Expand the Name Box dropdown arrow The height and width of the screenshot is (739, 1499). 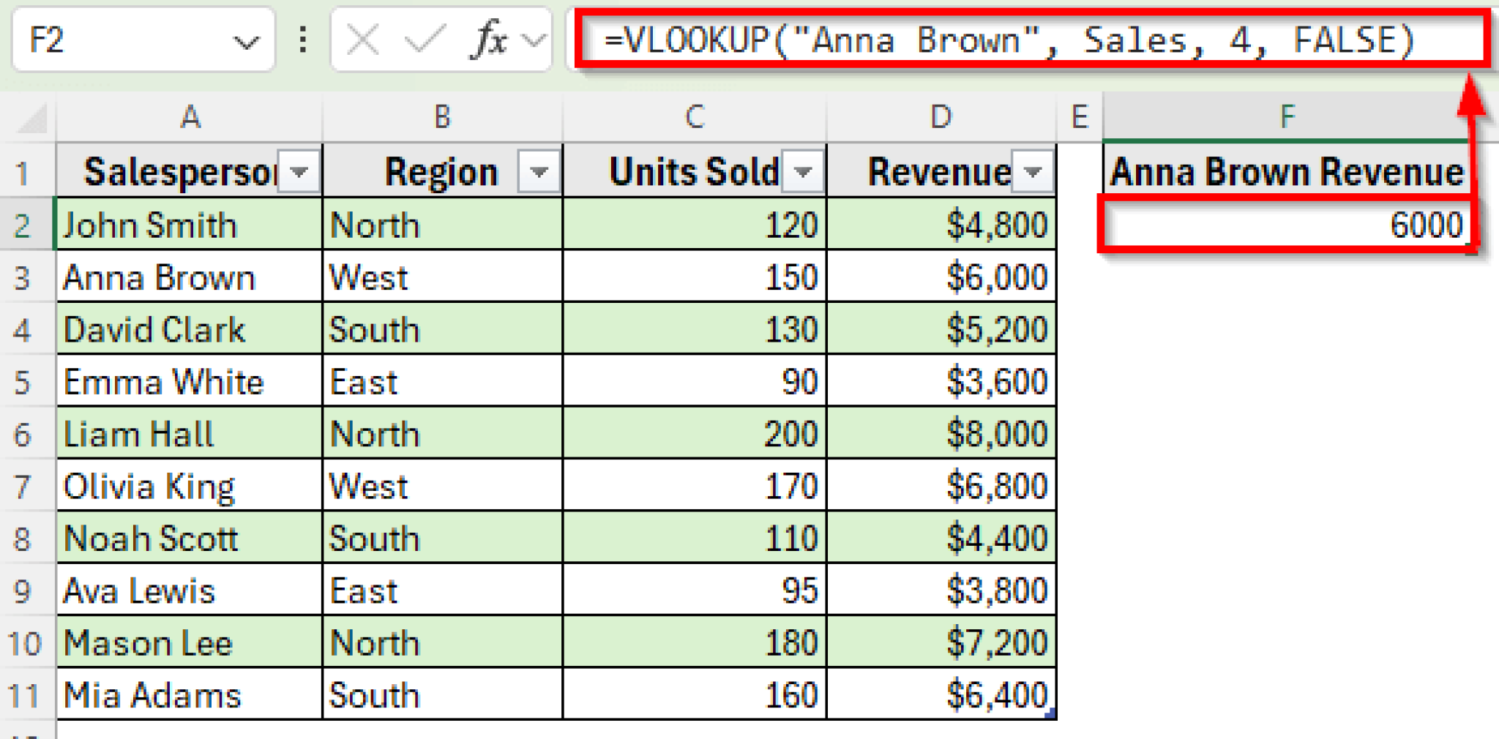pos(246,42)
